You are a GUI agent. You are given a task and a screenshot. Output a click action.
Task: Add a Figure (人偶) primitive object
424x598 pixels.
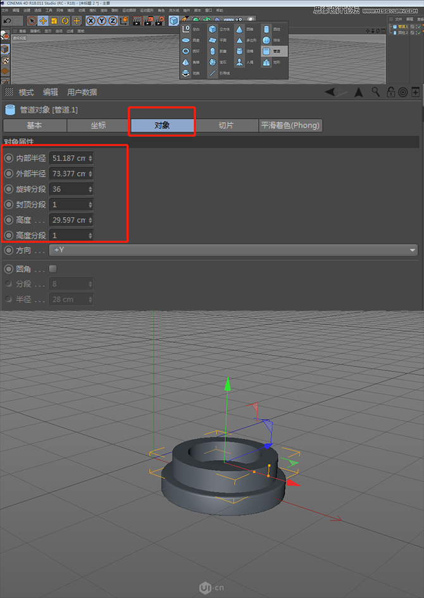(x=240, y=62)
